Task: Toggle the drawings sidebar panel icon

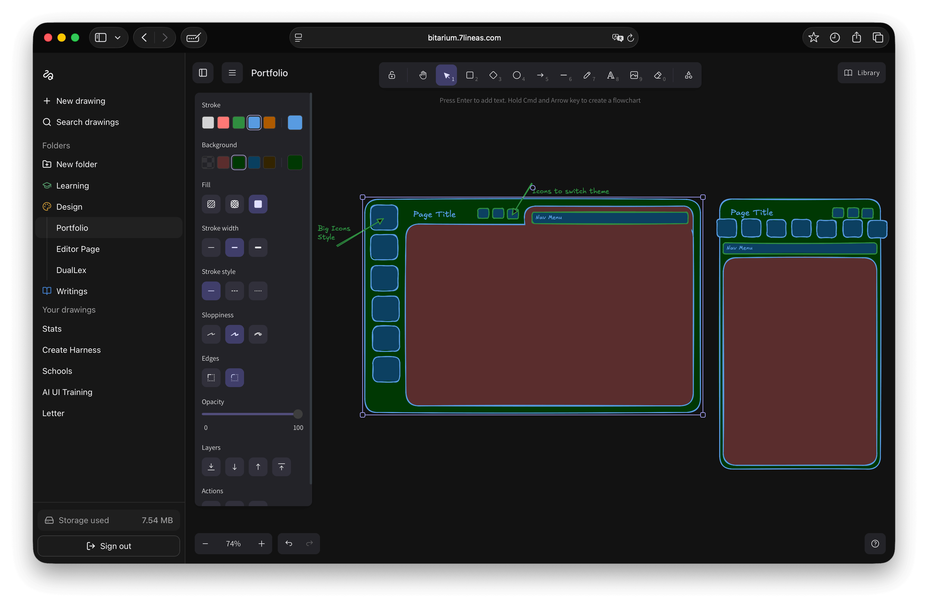Action: [203, 72]
